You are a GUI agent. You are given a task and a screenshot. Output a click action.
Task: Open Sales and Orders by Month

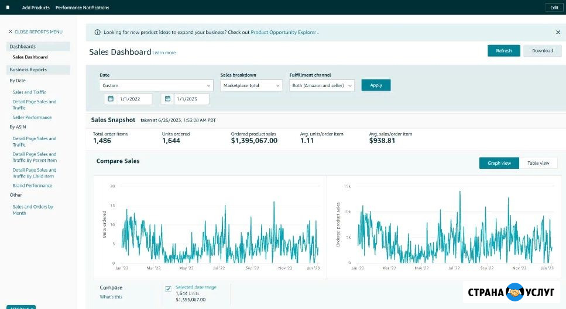(33, 210)
